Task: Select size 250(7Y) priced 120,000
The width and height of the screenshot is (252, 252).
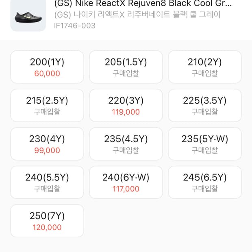Action: (x=47, y=221)
